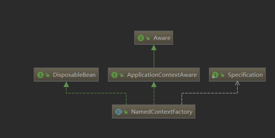Screen dimensions: 275x138
Task: Select the ApplicationContextAware node
Action: pyautogui.click(x=154, y=75)
